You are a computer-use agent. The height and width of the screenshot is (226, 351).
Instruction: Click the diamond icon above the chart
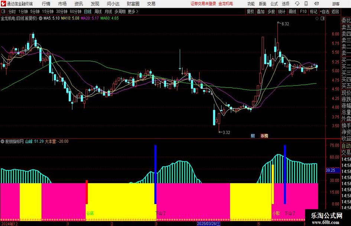[317, 19]
